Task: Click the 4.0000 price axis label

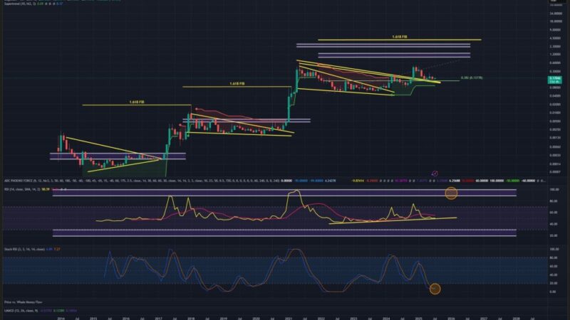Action: click(x=555, y=38)
